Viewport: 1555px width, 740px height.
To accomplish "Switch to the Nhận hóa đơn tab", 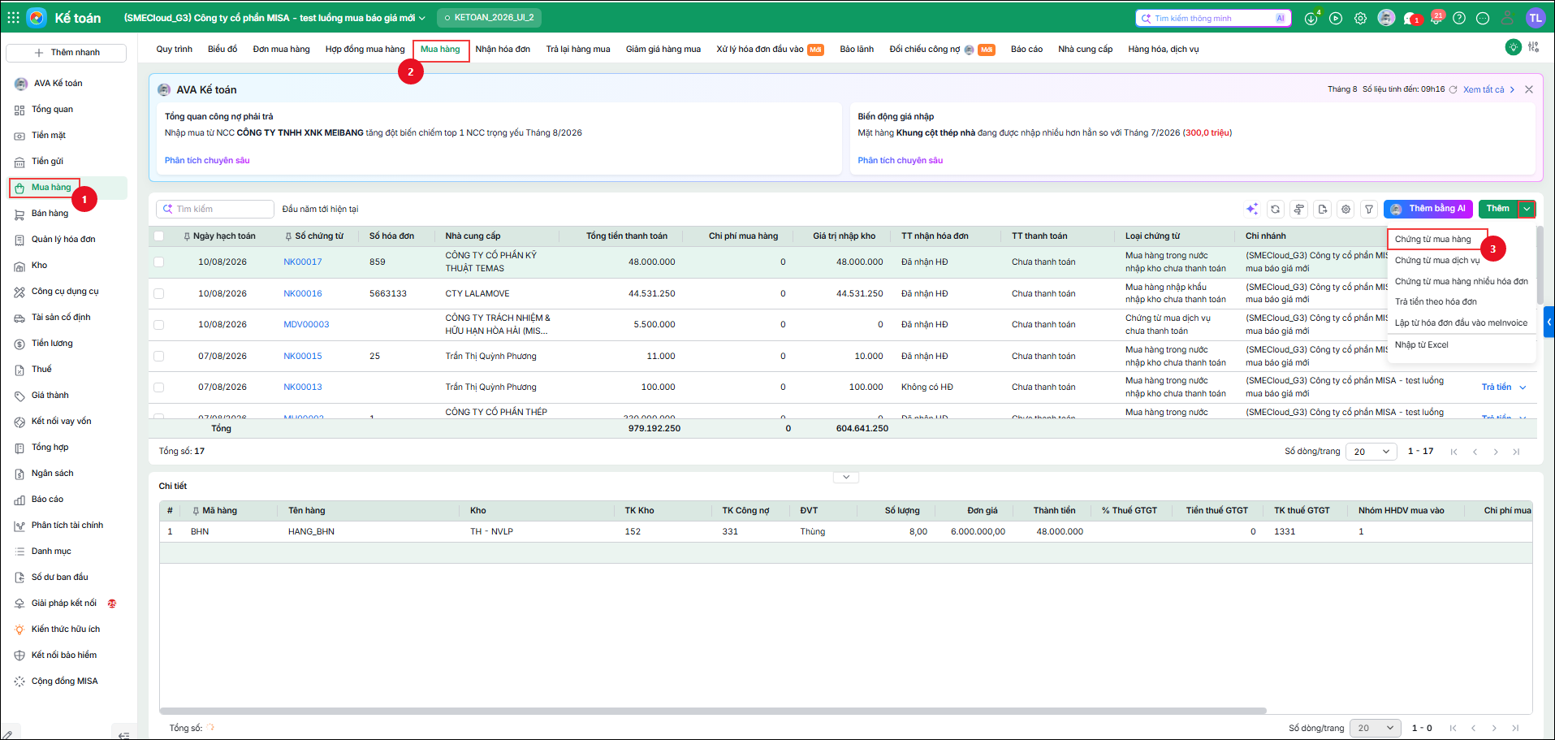I will (503, 50).
